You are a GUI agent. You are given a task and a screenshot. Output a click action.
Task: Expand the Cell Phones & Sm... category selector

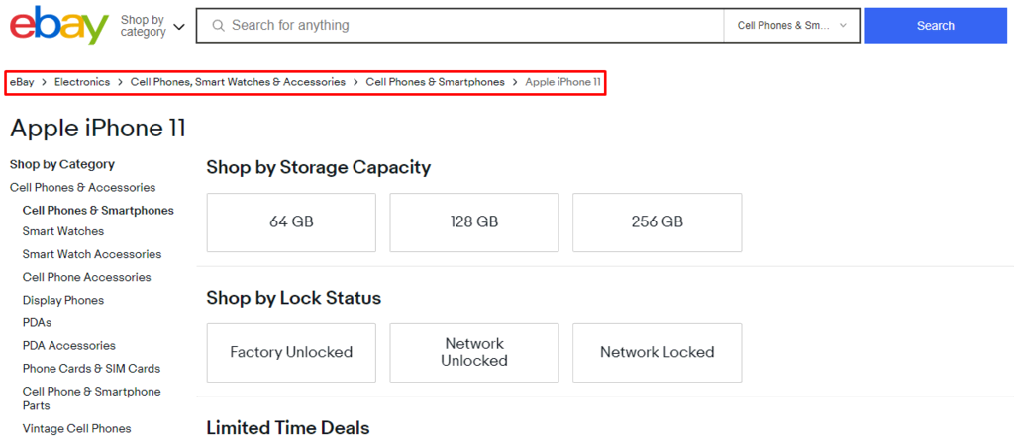pos(791,25)
